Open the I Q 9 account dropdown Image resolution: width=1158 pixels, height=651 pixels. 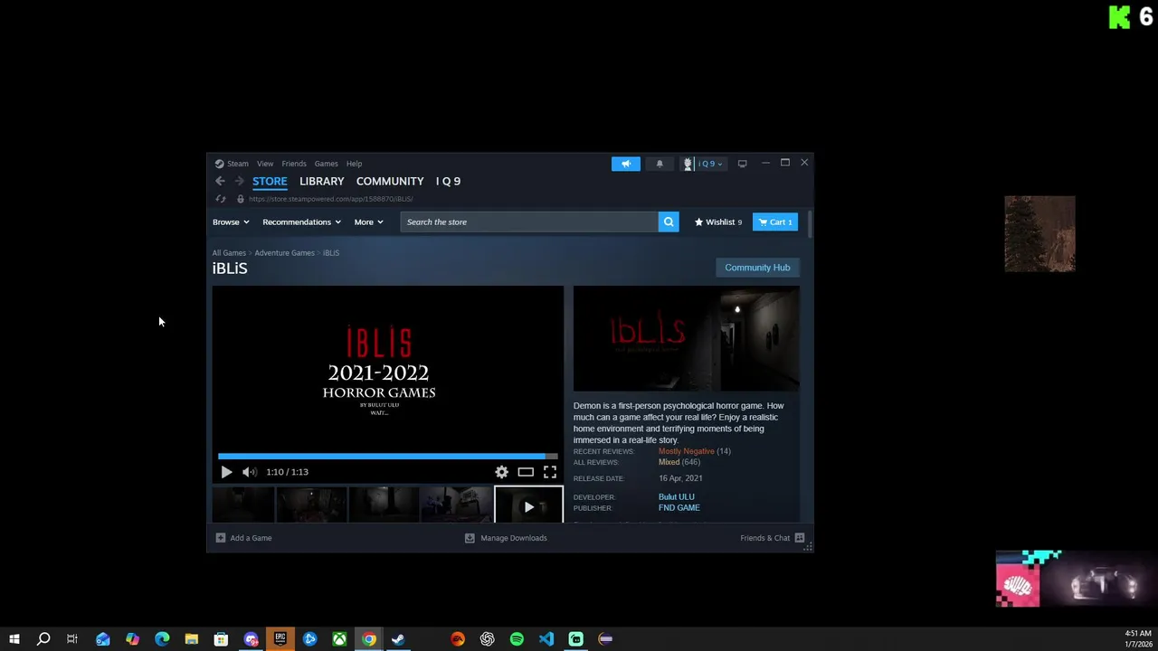(703, 164)
